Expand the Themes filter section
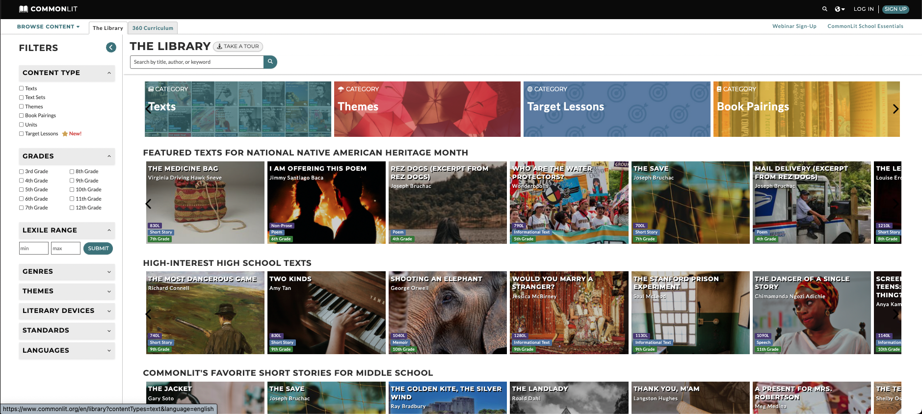This screenshot has height=414, width=922. pyautogui.click(x=67, y=291)
